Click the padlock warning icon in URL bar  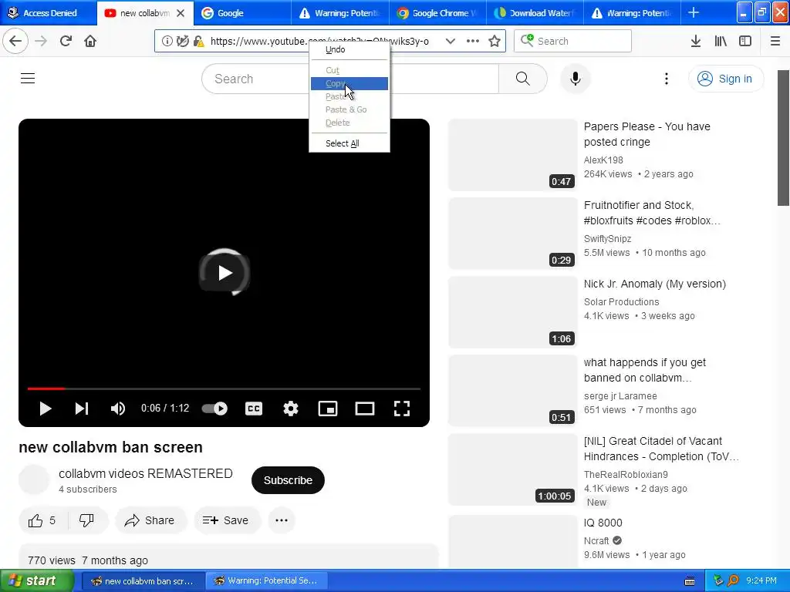(x=198, y=41)
